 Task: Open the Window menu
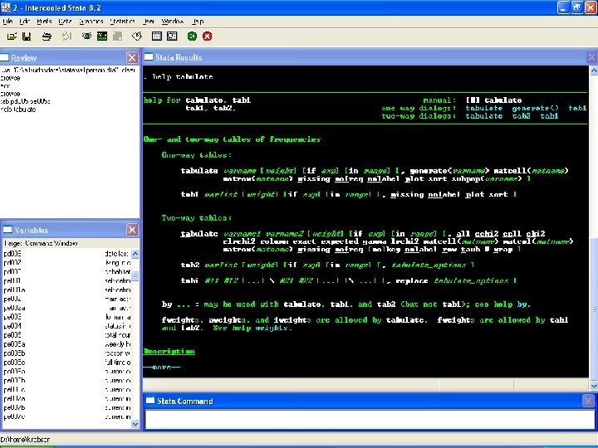[173, 22]
